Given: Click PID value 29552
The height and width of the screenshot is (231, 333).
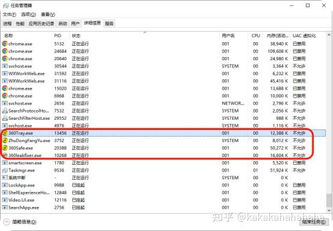Looking at the screenshot, I should (x=60, y=118).
